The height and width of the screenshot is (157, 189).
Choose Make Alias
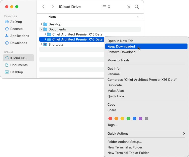146,91
